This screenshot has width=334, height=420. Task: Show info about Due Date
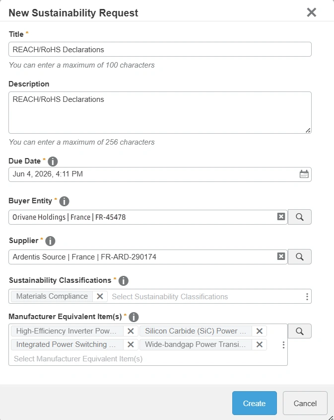tap(53, 161)
